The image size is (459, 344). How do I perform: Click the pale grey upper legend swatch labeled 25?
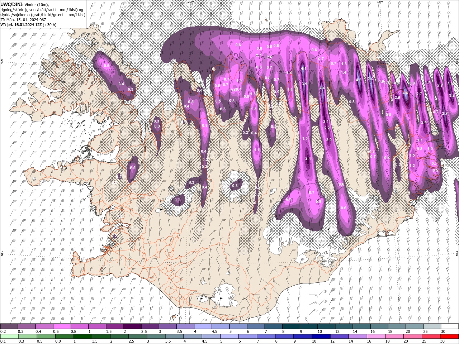(x=432, y=326)
